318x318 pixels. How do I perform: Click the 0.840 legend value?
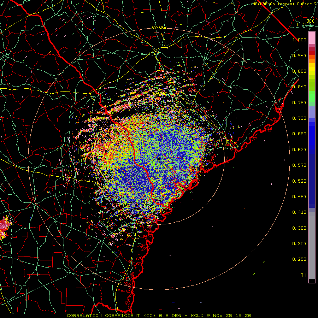tap(299, 87)
